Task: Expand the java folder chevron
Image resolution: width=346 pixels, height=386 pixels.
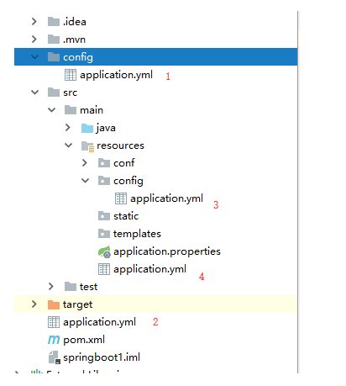Action: [68, 128]
